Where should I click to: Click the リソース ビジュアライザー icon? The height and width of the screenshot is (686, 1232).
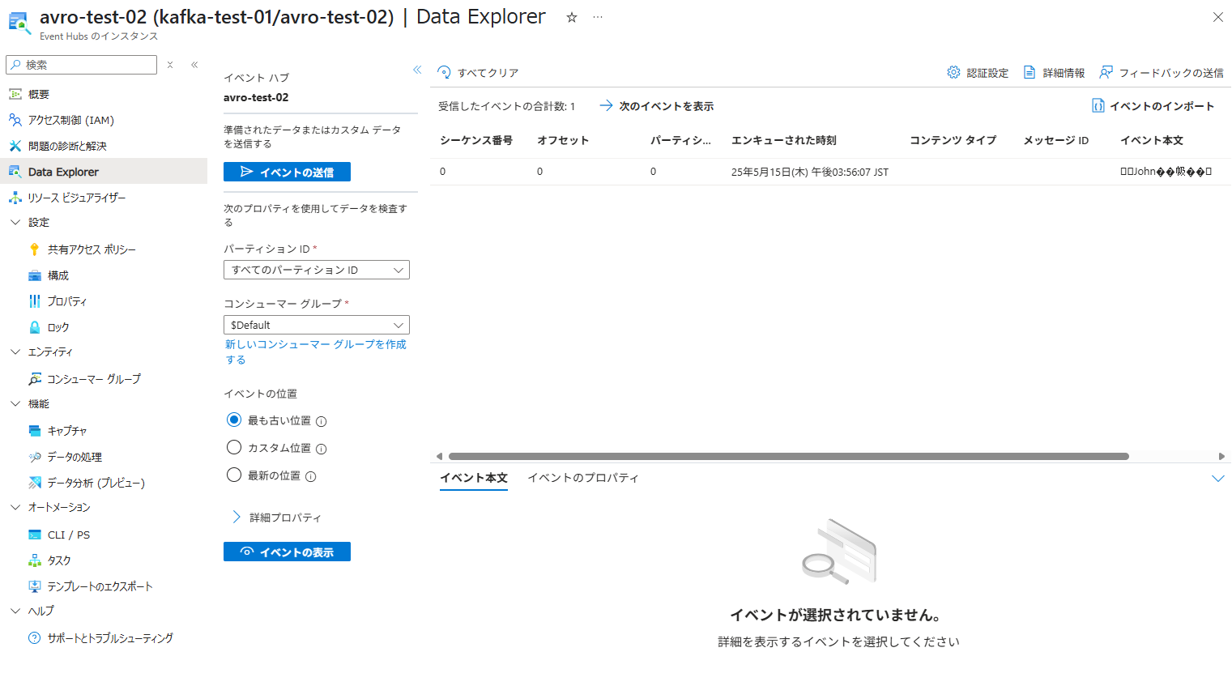coord(15,198)
